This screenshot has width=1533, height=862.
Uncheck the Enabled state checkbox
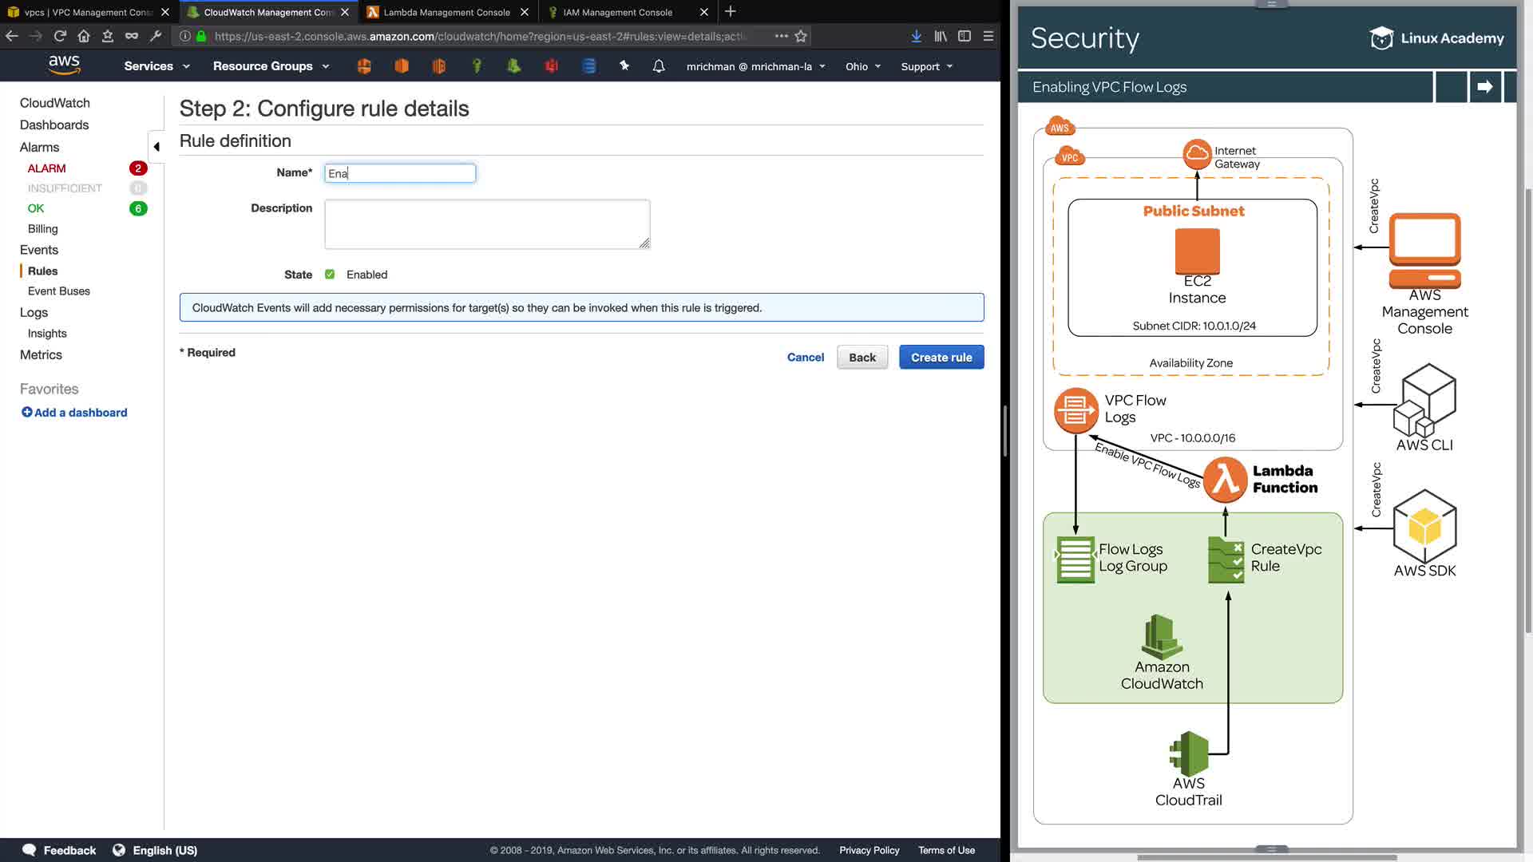(x=330, y=275)
